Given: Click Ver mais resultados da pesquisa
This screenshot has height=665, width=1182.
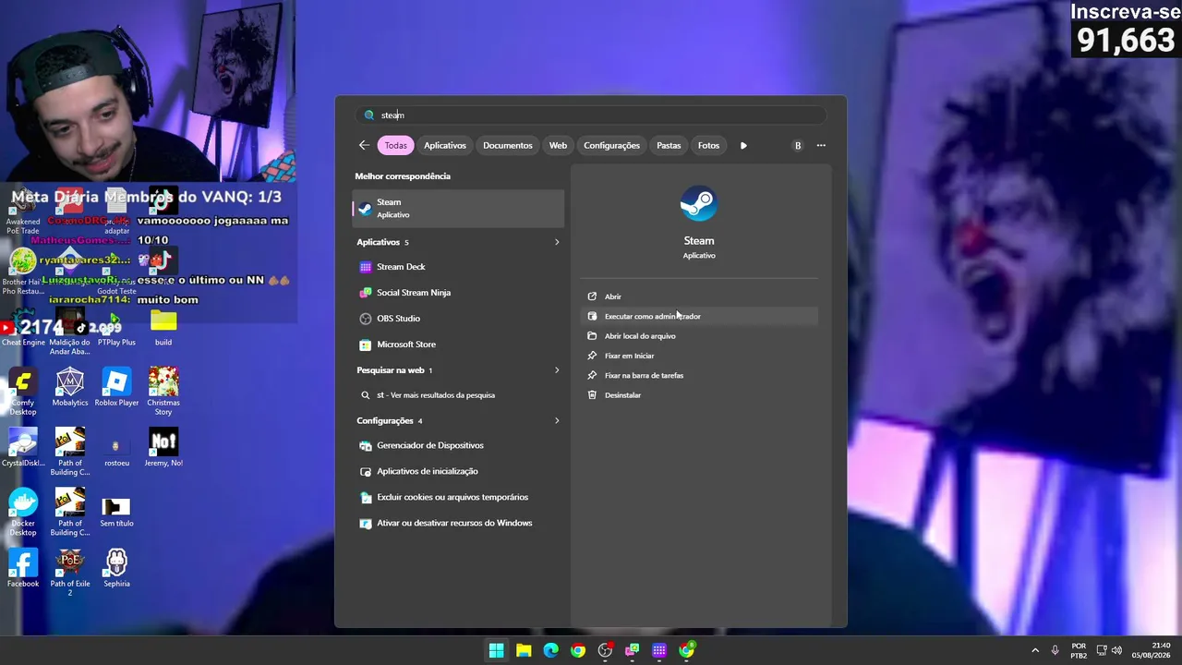Looking at the screenshot, I should [458, 395].
